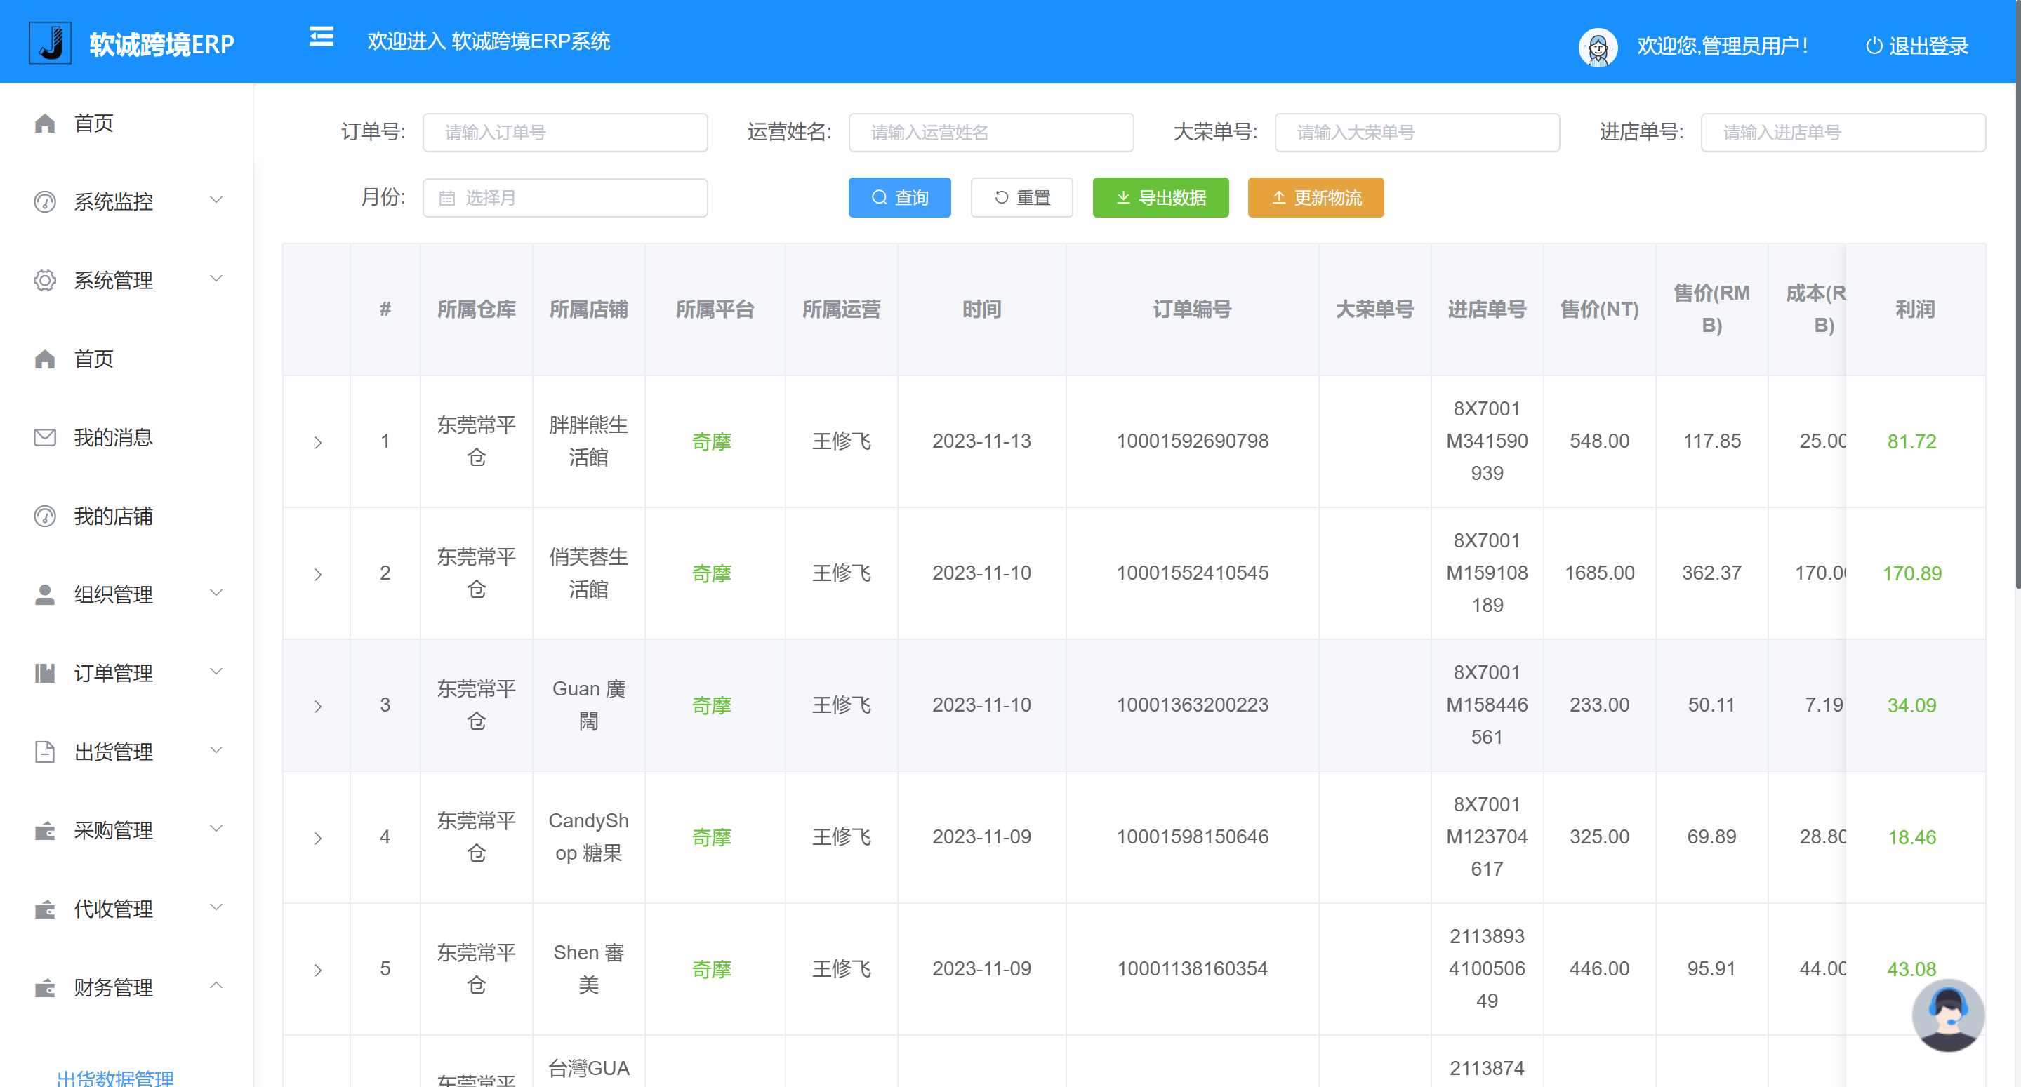Collapse the 财务管理 menu chevron
Screen dimensions: 2021x1087
tap(216, 985)
